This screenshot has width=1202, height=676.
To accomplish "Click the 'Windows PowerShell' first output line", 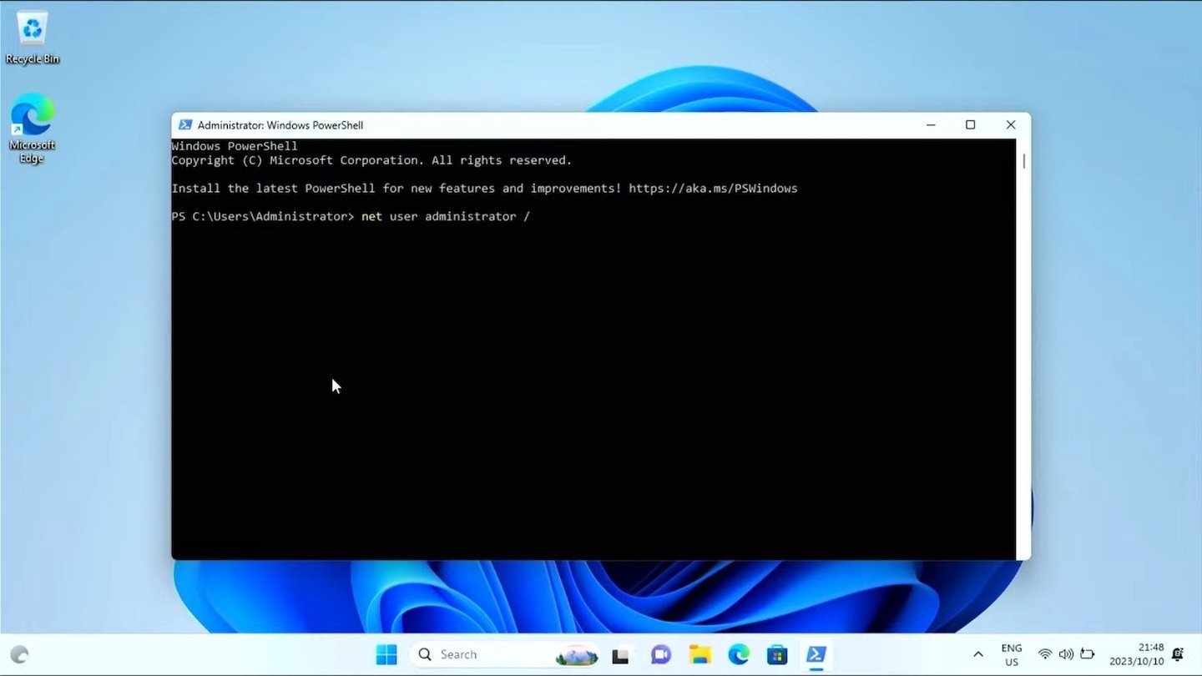I will [235, 146].
